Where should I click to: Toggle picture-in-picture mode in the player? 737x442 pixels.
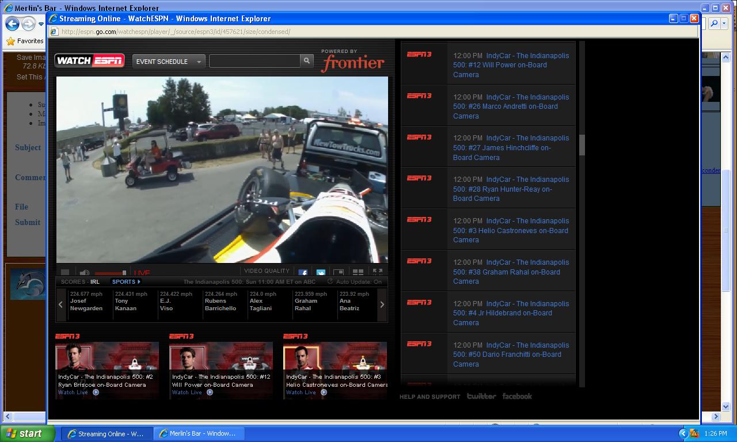[x=339, y=273]
